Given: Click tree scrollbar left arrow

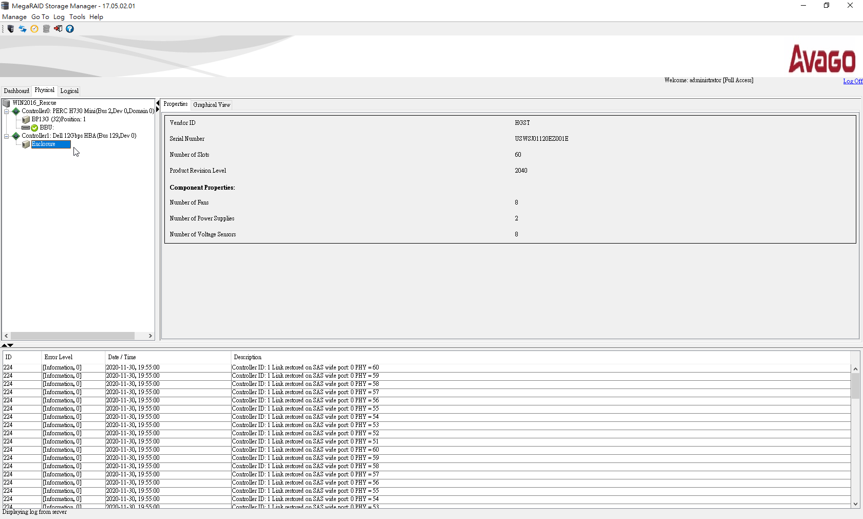Looking at the screenshot, I should (6, 336).
